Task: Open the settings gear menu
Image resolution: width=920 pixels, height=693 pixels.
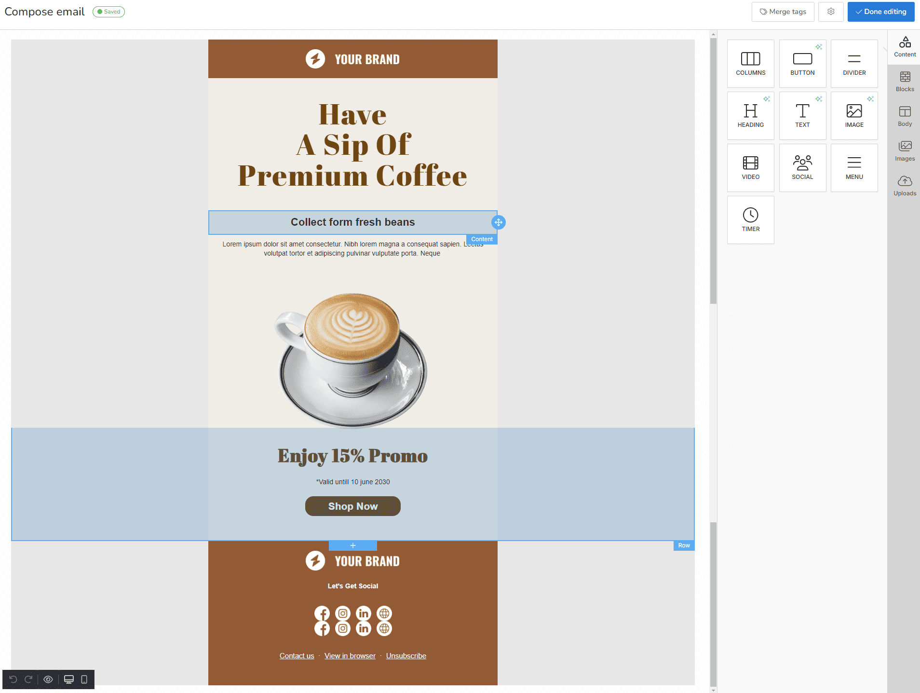Action: click(x=831, y=12)
